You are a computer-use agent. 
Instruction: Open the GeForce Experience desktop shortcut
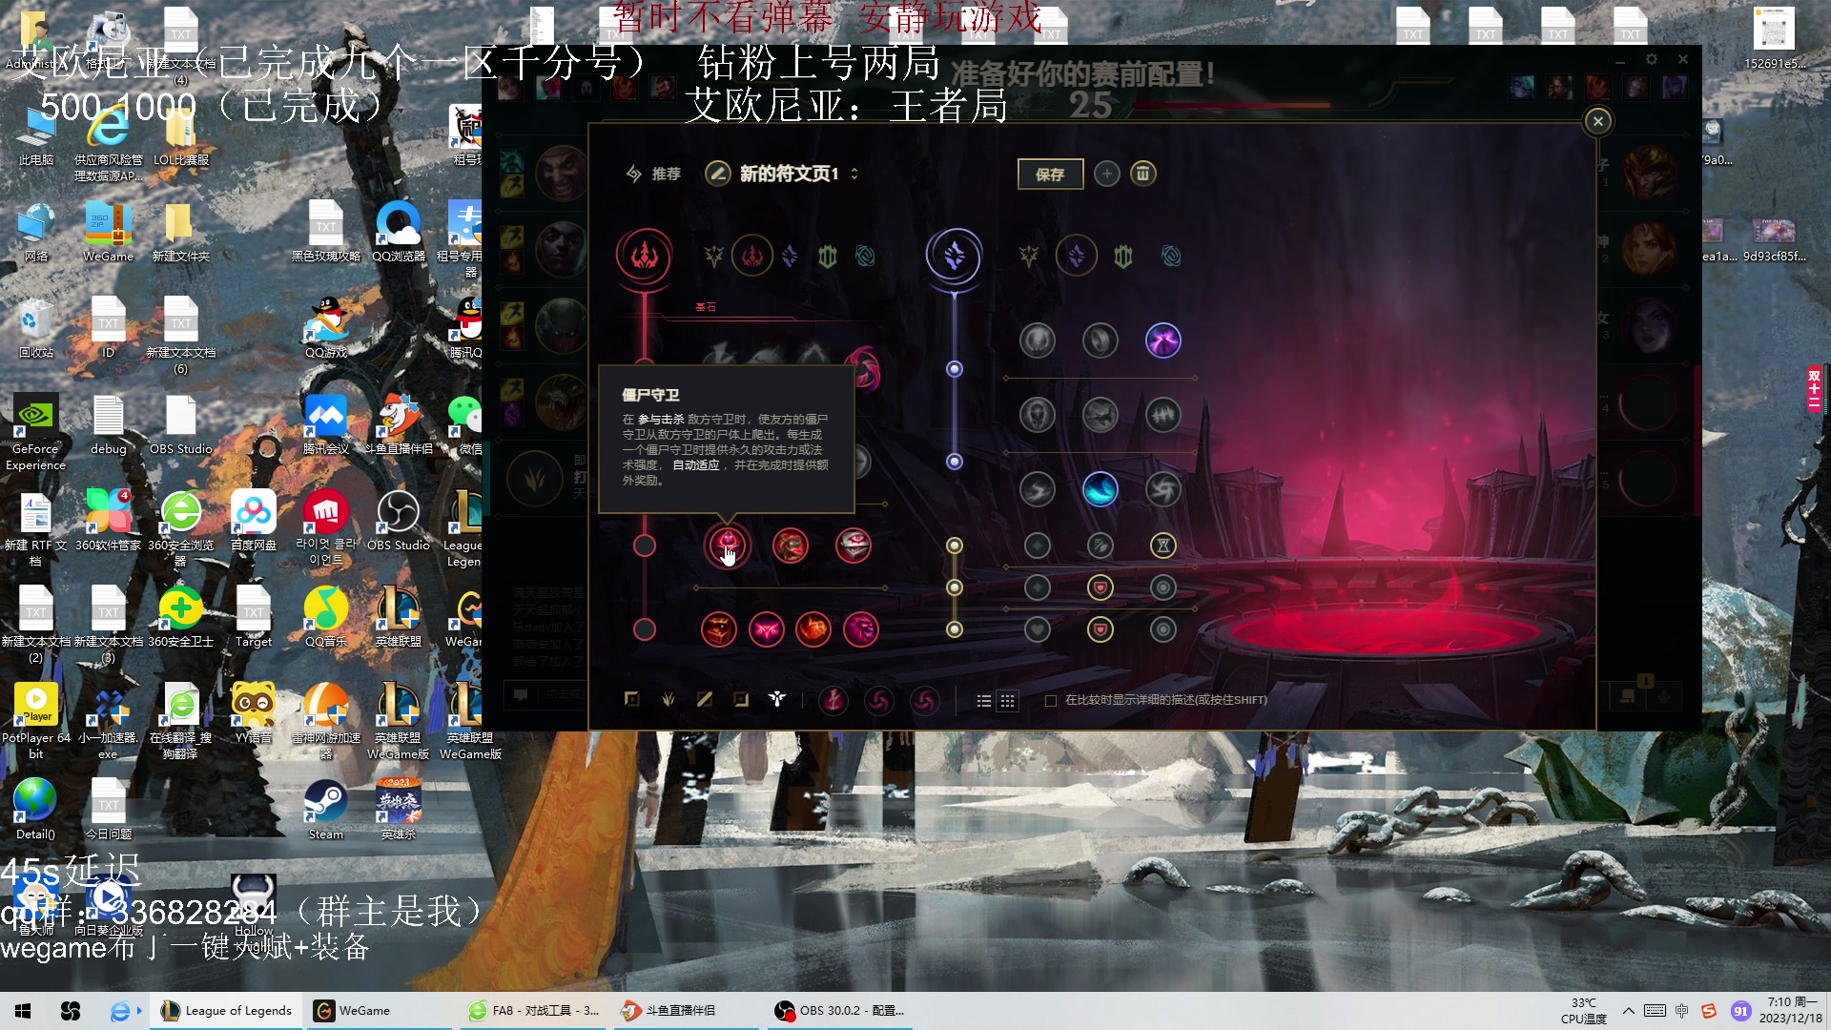[36, 432]
